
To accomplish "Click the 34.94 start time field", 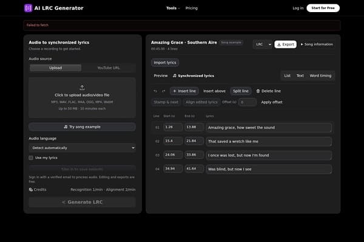I will (173, 169).
